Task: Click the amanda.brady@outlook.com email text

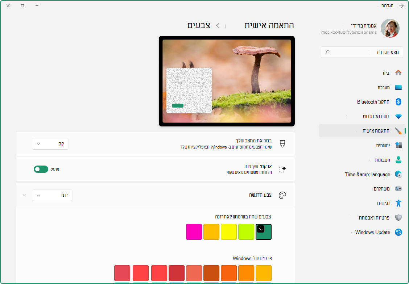Action: [349, 33]
